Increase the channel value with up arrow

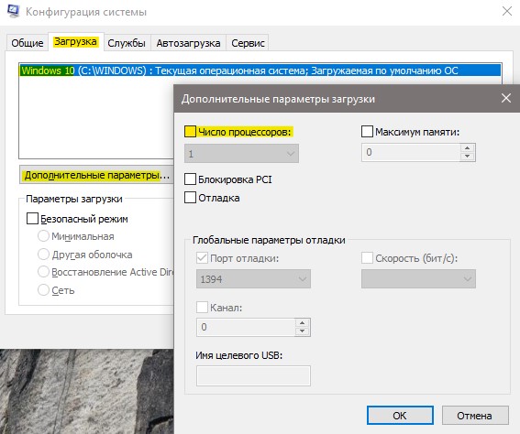(302, 323)
